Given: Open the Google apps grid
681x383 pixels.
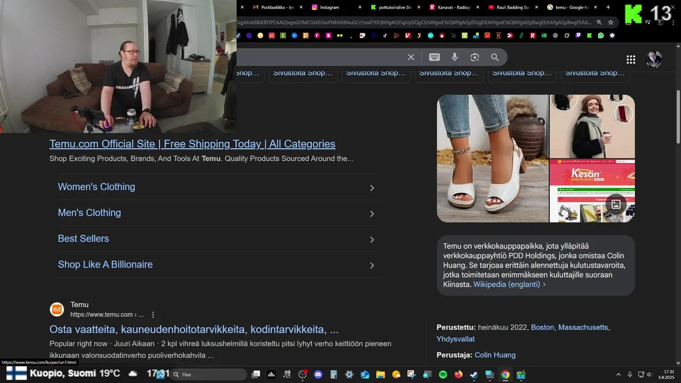Looking at the screenshot, I should click(x=630, y=60).
